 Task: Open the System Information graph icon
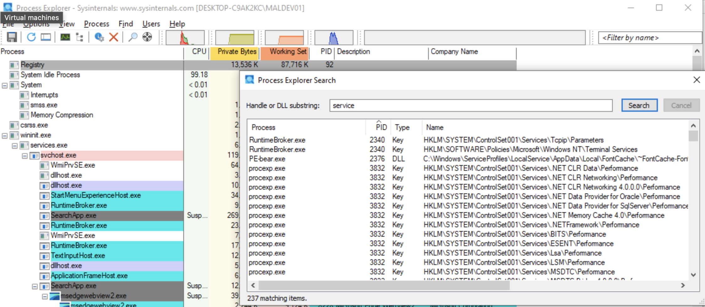tap(65, 37)
